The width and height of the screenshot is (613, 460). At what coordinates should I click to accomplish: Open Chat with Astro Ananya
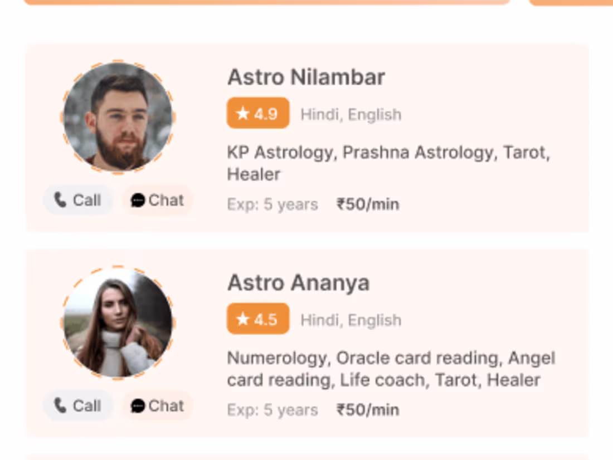point(158,405)
